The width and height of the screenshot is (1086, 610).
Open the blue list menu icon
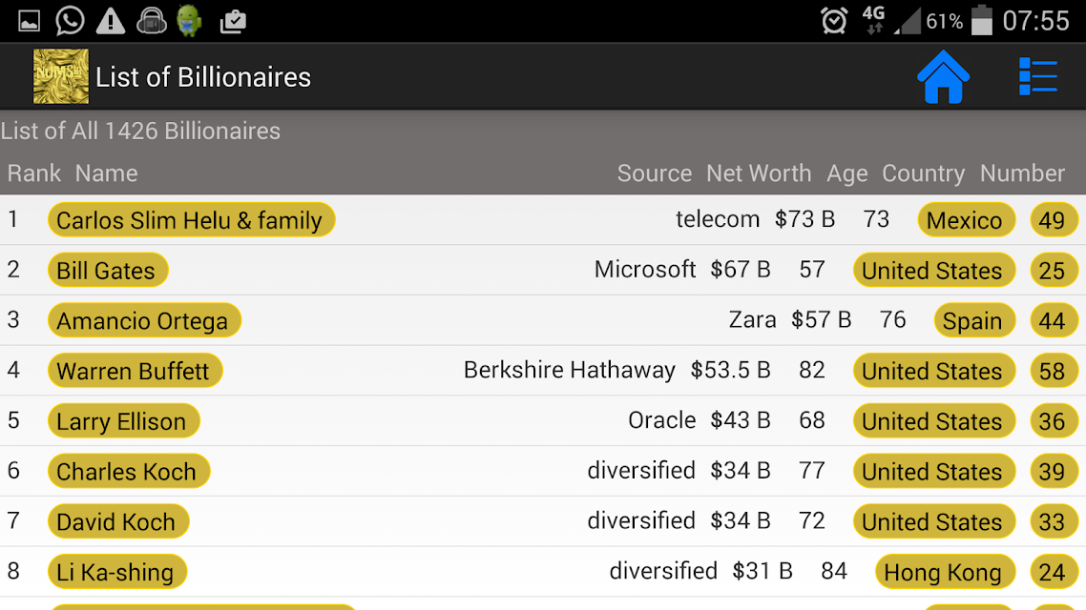1037,76
